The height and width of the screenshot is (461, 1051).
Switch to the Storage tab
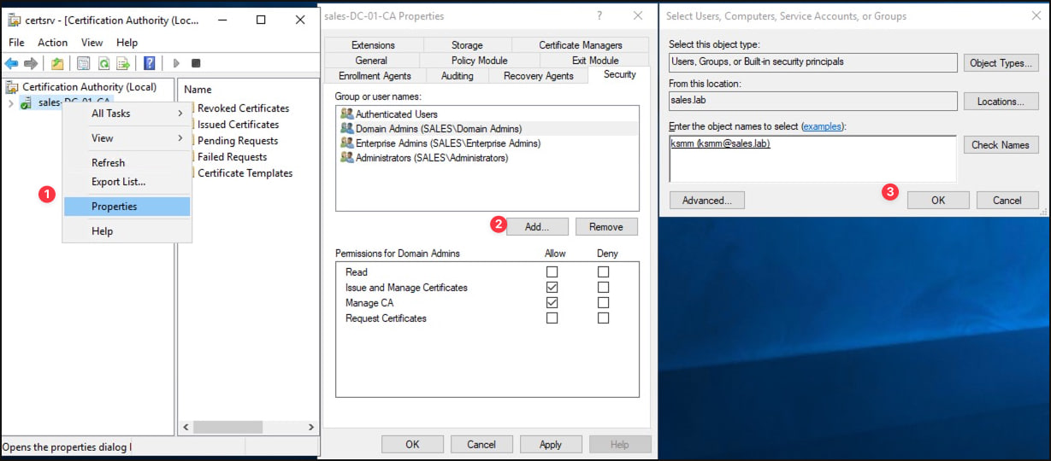[467, 45]
